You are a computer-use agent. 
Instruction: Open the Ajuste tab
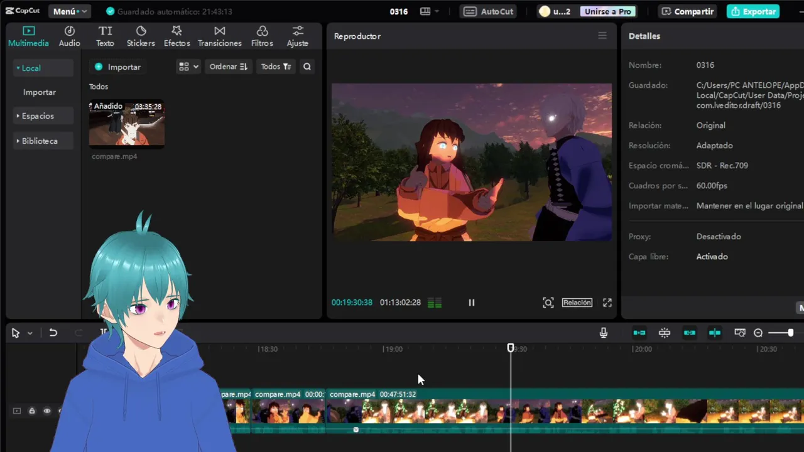point(297,36)
